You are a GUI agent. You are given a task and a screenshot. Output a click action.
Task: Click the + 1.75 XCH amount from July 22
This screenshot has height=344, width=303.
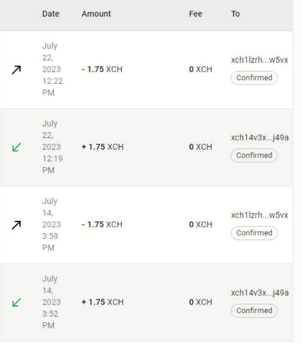103,147
